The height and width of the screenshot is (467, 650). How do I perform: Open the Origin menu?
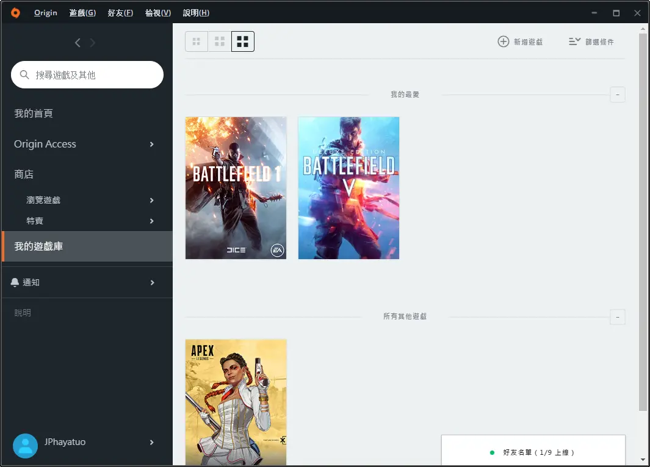(x=46, y=13)
